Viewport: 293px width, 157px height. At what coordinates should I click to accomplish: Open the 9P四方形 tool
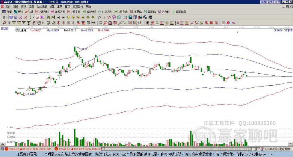coord(58,11)
